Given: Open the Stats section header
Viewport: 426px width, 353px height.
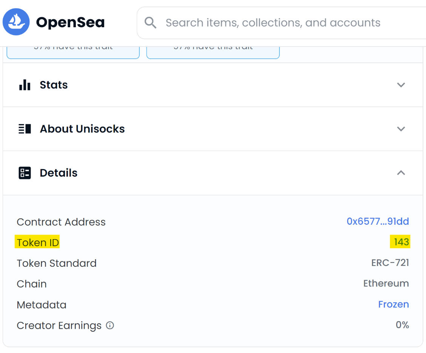Looking at the screenshot, I should tap(213, 85).
